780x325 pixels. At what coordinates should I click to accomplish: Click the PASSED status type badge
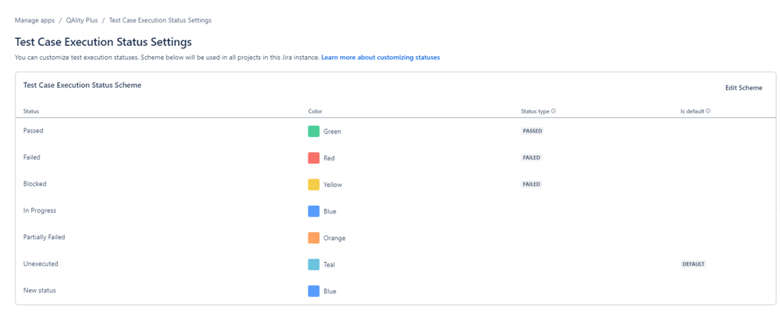pos(532,131)
